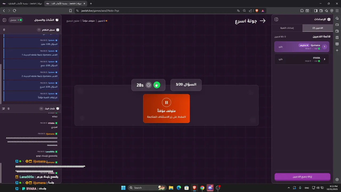
Task: Click the pause icon in paused card
Action: 167,102
